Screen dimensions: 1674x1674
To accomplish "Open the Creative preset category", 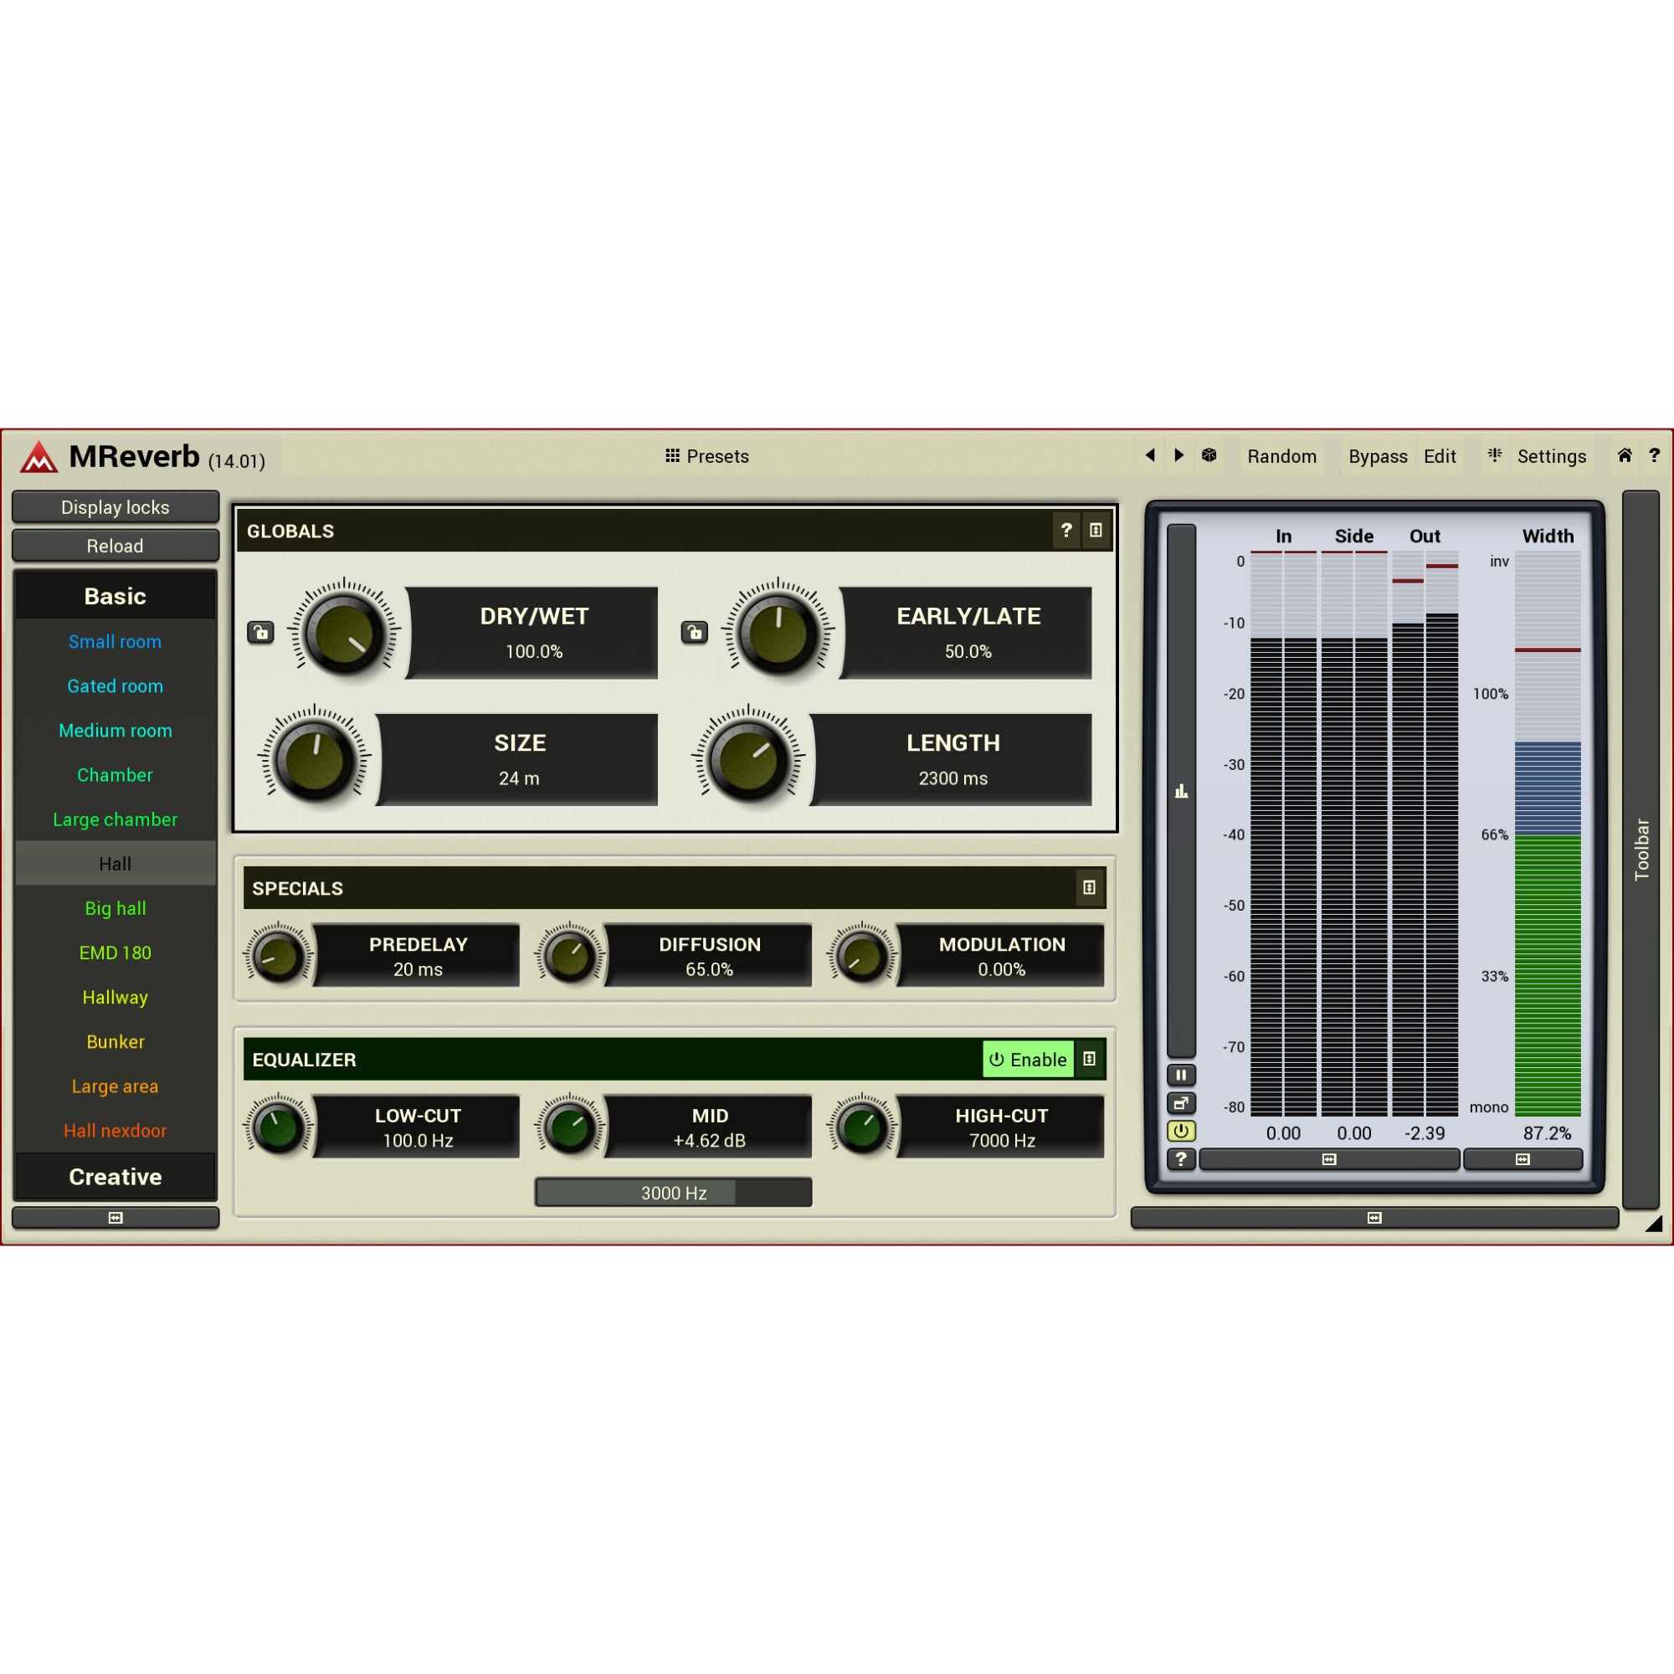I will (x=116, y=1177).
